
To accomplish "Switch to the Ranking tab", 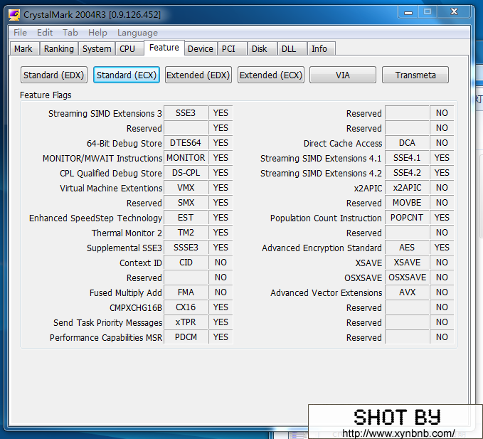I will (x=58, y=49).
